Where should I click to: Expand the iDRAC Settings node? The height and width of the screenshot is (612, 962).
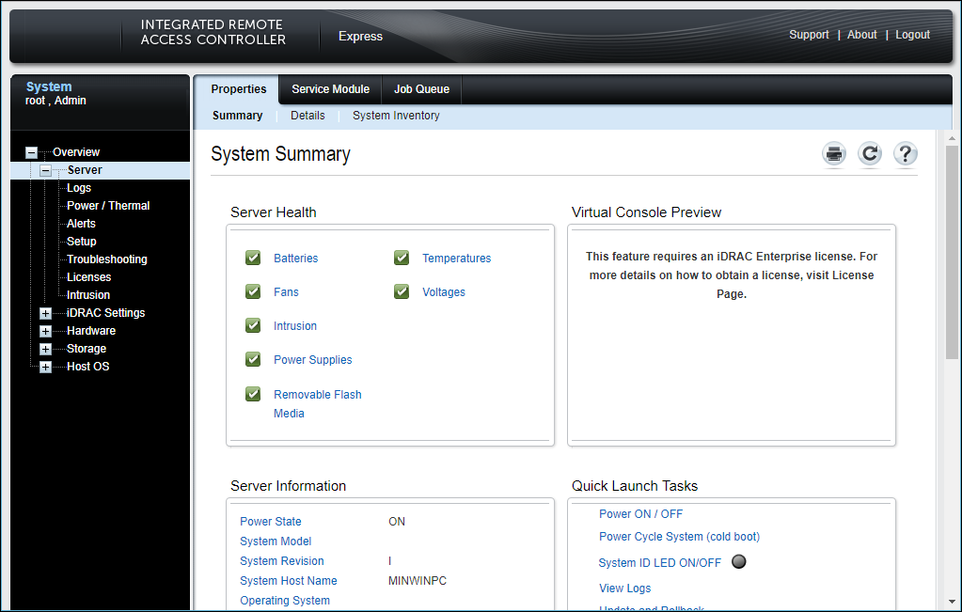pyautogui.click(x=45, y=313)
